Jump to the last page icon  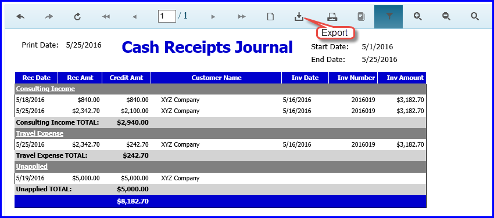242,17
